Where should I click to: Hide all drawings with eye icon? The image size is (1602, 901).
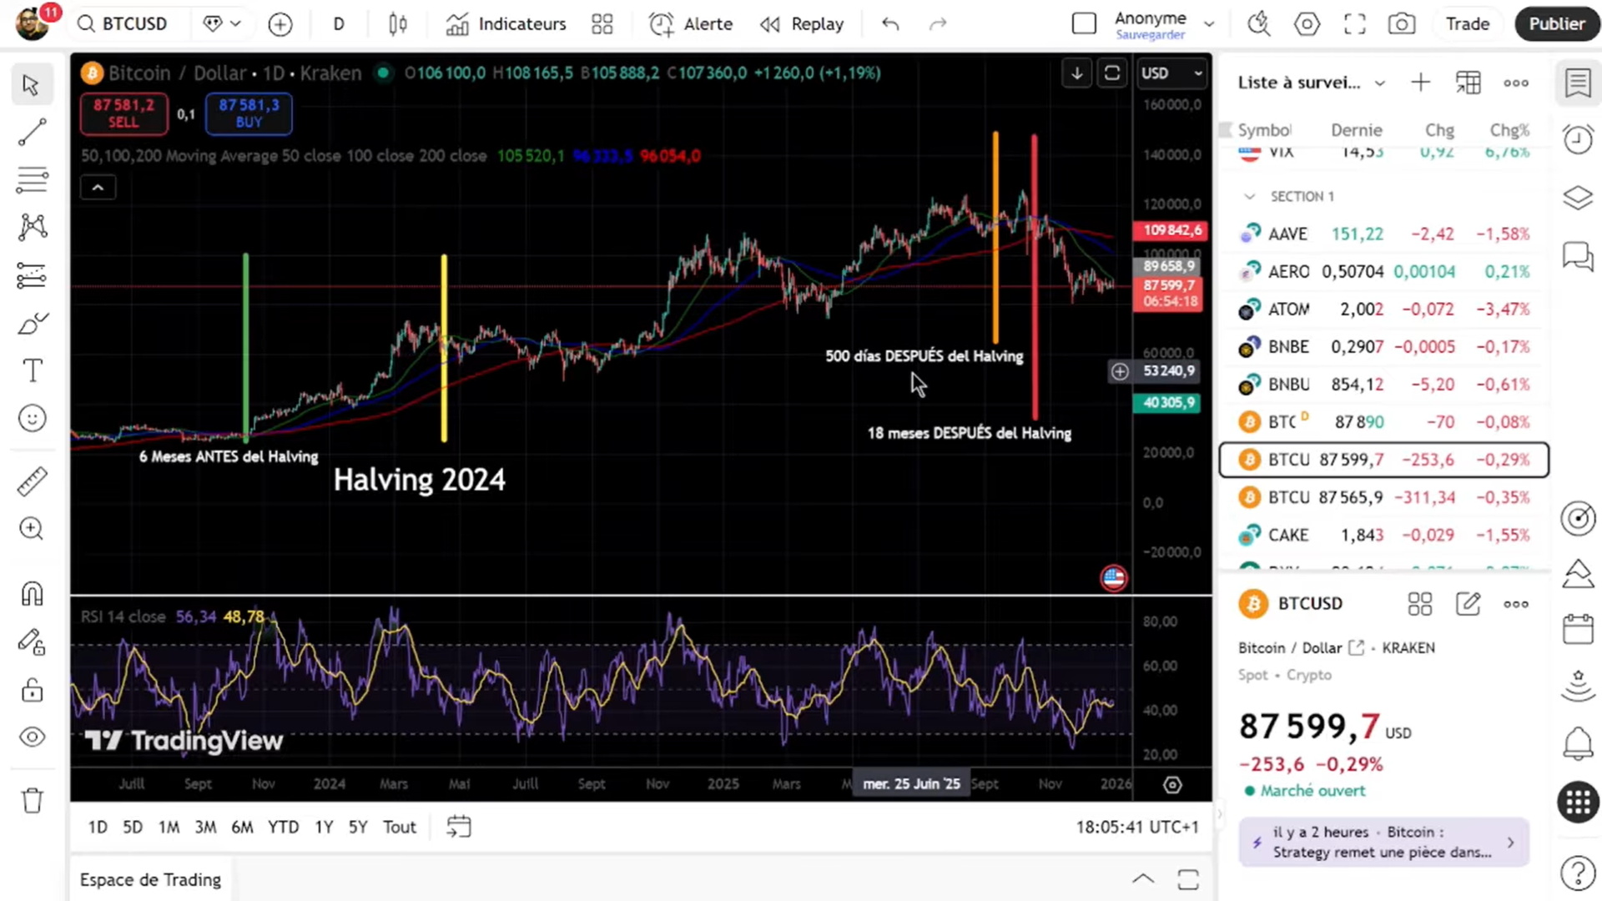pyautogui.click(x=33, y=737)
